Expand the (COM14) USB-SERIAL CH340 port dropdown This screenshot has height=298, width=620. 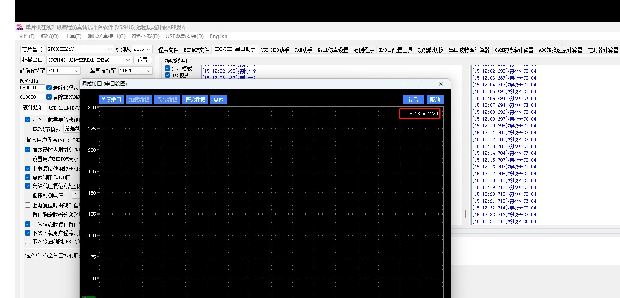point(127,60)
